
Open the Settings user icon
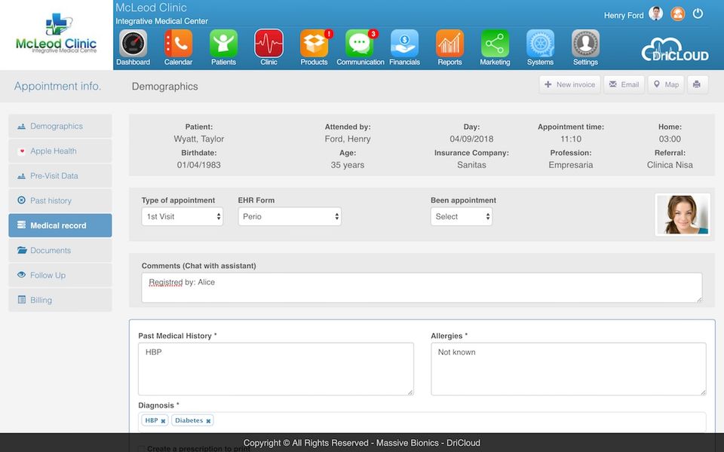[x=585, y=44]
